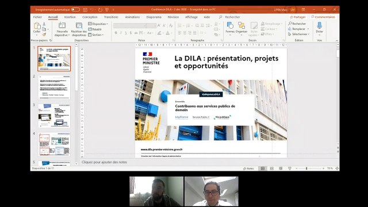
Task: Switch to Normal view icon
Action: [263, 168]
